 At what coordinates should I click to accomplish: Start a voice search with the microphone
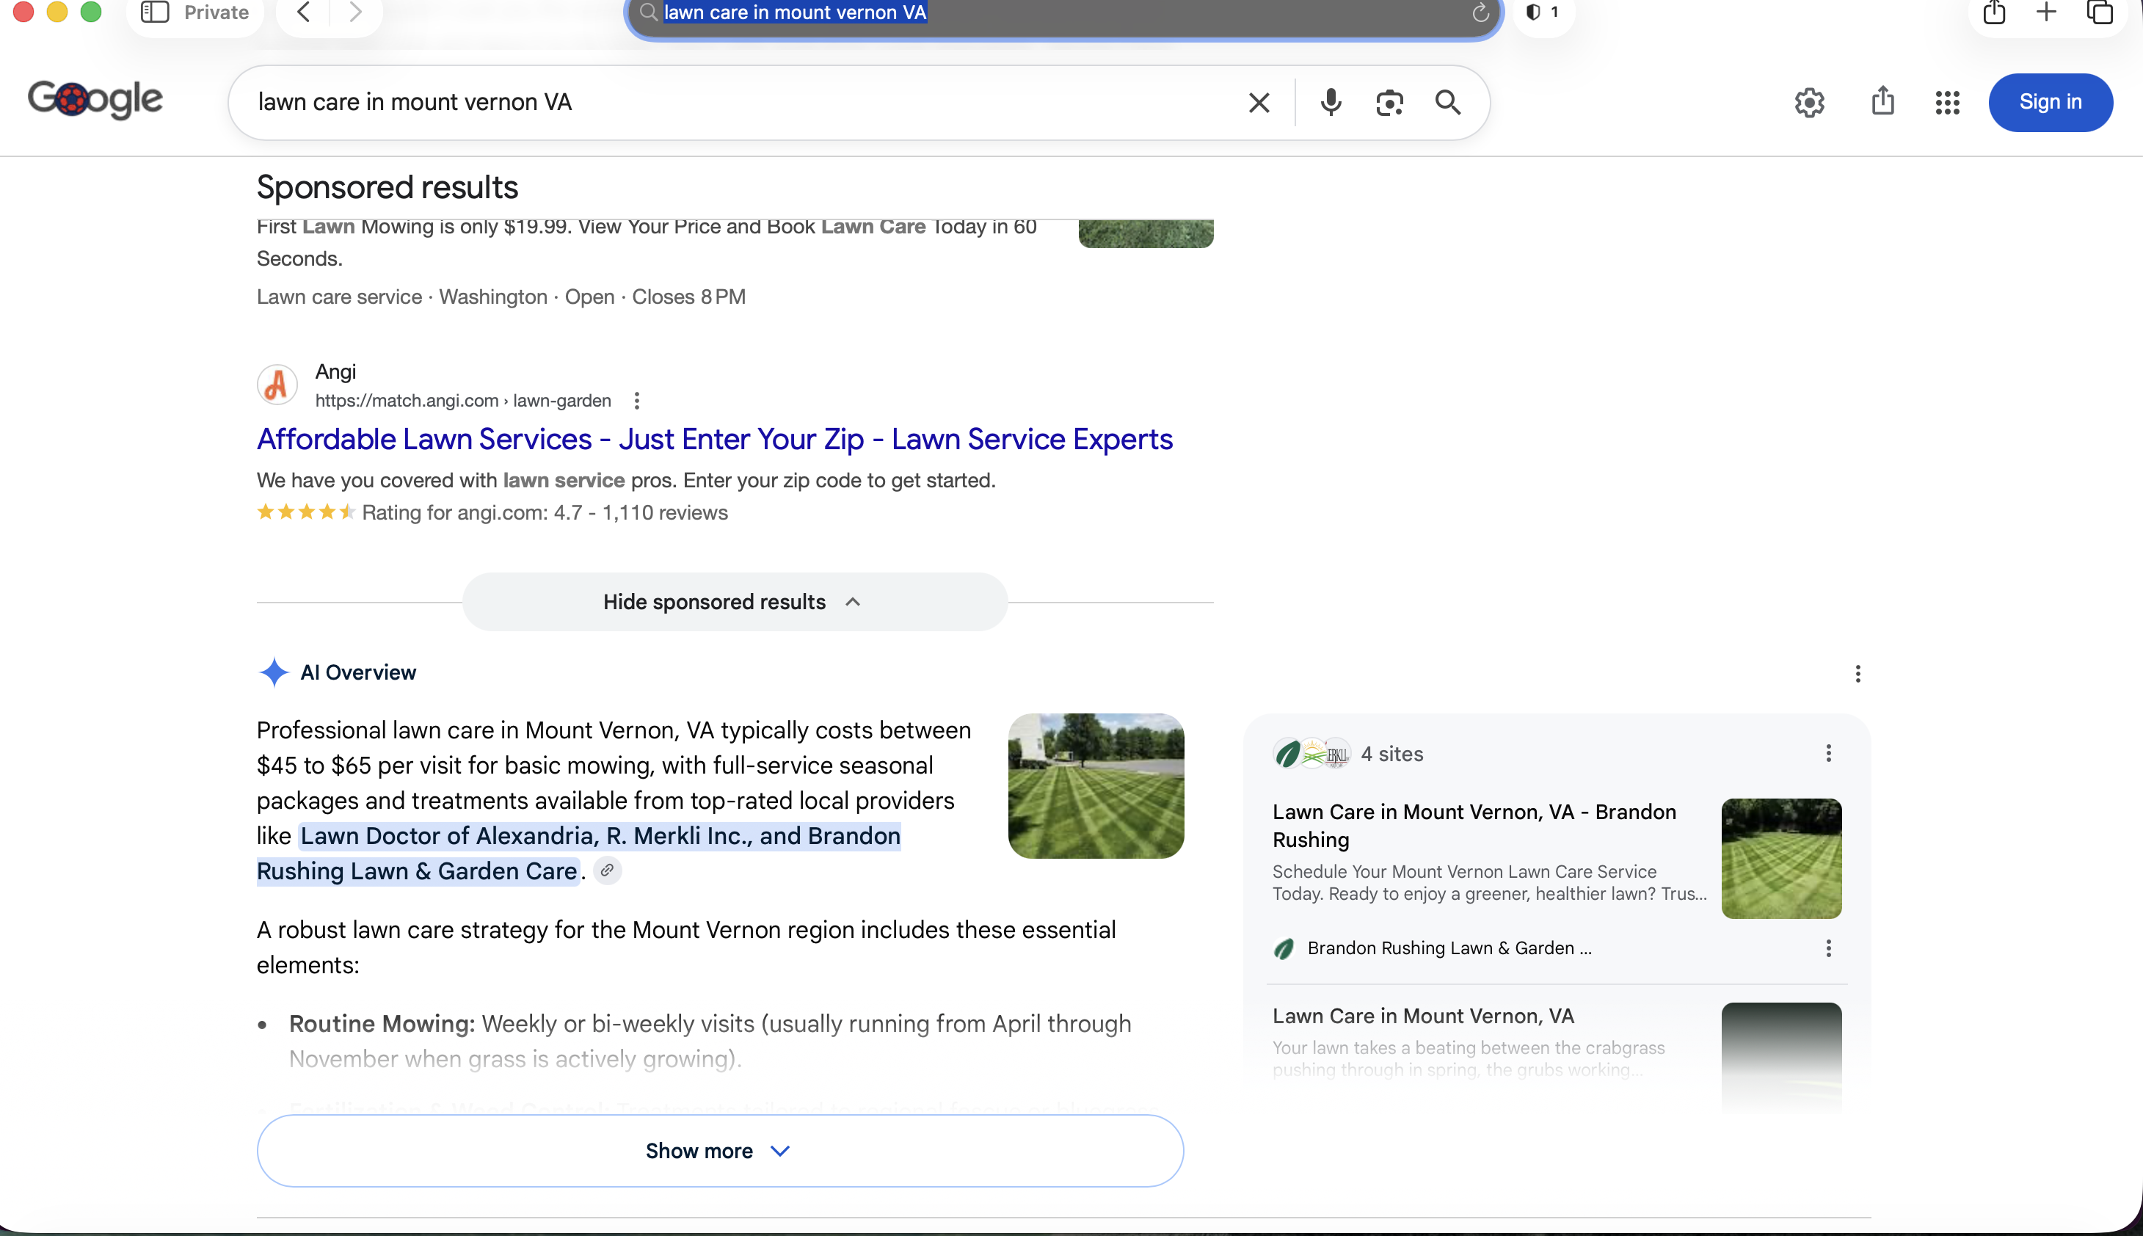1331,102
